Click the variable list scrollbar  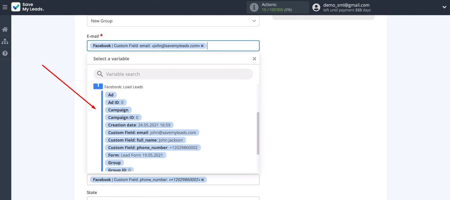tap(258, 133)
